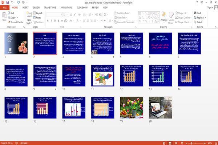Select slide 19 thumbnail with tulips

coord(132,108)
